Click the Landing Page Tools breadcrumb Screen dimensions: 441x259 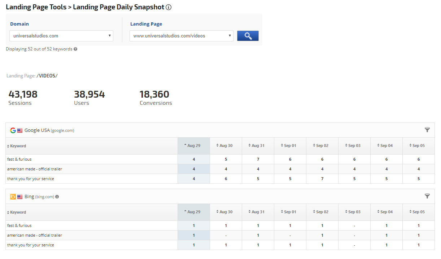tap(36, 7)
